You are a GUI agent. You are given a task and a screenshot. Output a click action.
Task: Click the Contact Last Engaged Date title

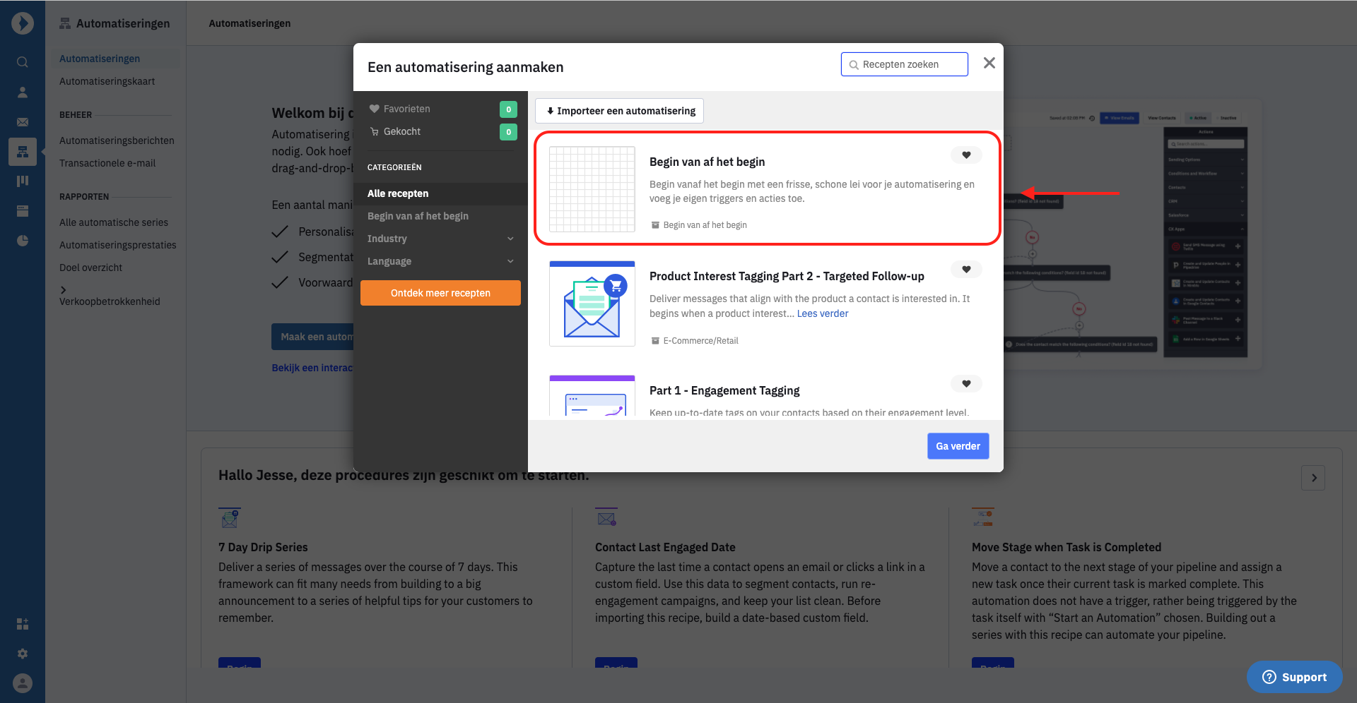coord(665,547)
